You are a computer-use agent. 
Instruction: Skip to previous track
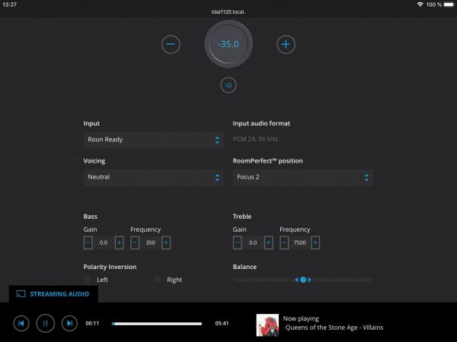click(x=21, y=323)
